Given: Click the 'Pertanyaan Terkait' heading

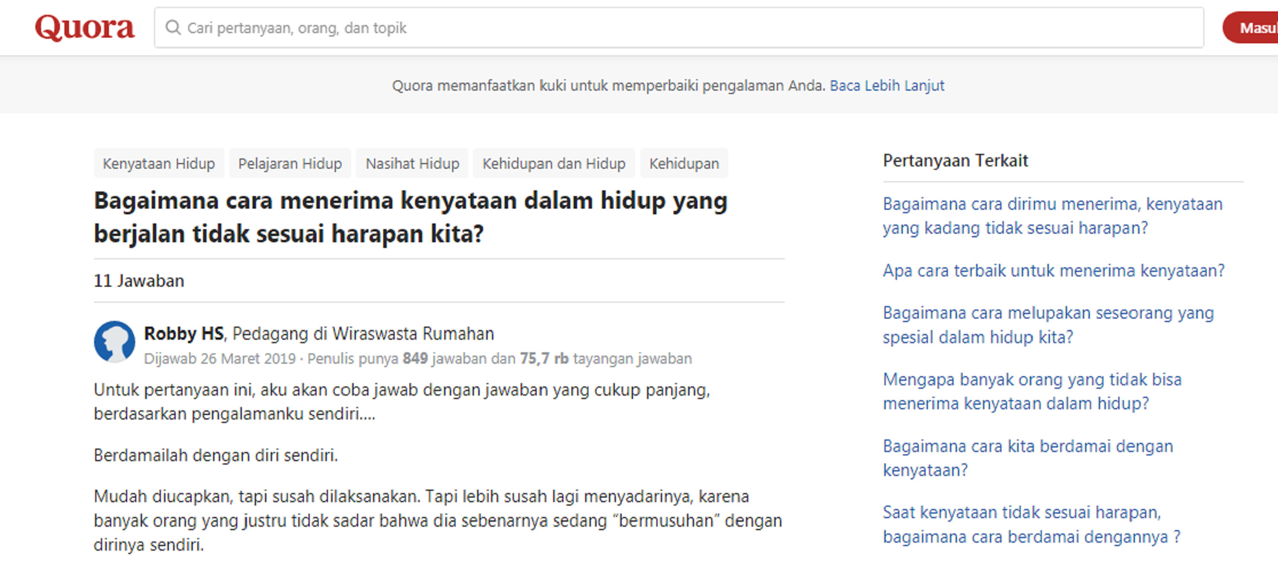Looking at the screenshot, I should (955, 161).
